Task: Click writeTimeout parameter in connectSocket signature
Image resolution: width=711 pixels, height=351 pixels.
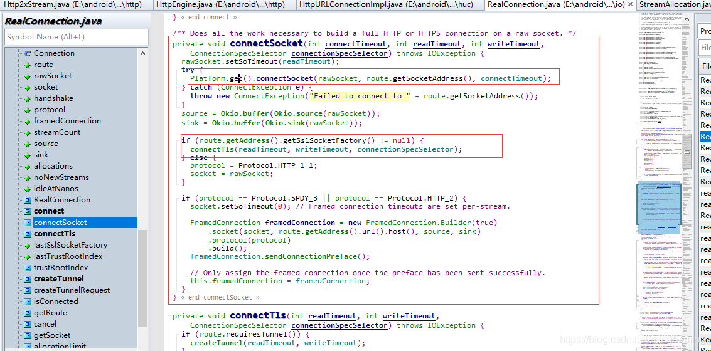Action: point(514,44)
